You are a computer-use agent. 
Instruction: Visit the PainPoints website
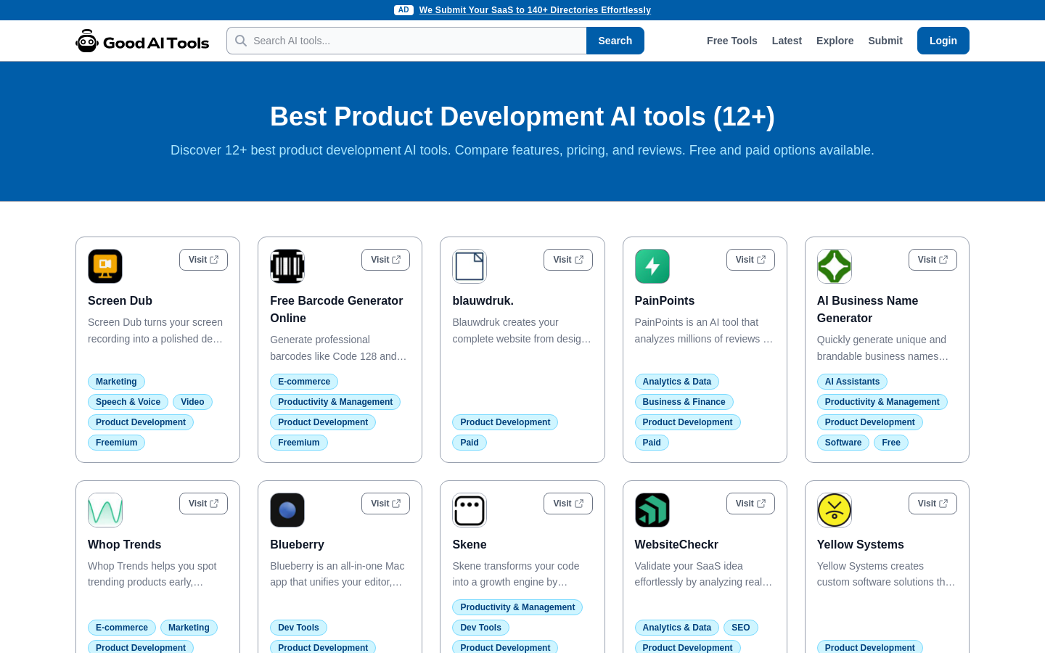[750, 260]
